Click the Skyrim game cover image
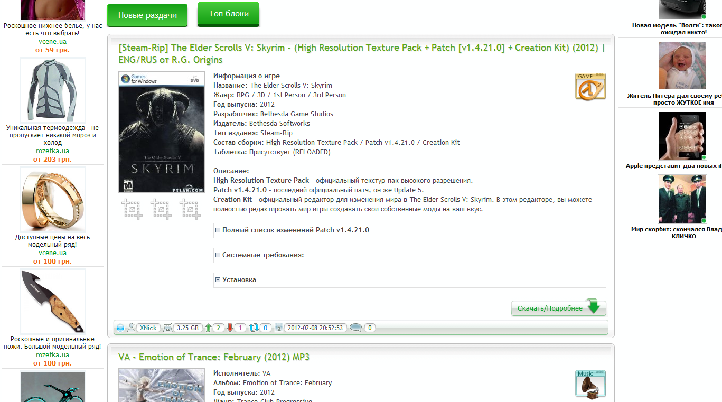Viewport: 722px width, 402px height. [x=162, y=133]
